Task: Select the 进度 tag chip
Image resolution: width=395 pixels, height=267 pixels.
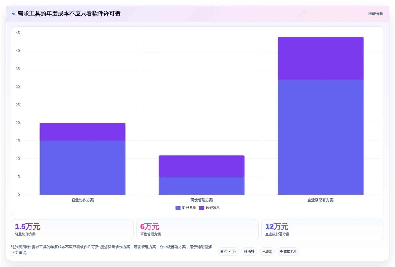Action: (x=267, y=252)
